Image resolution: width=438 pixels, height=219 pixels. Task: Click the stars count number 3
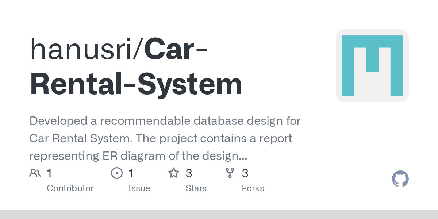point(189,173)
